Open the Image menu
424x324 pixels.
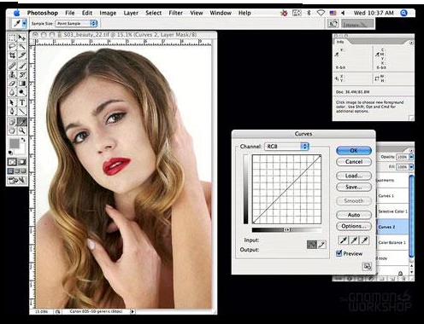point(108,13)
